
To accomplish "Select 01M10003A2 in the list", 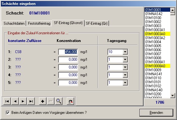I will [157, 38].
